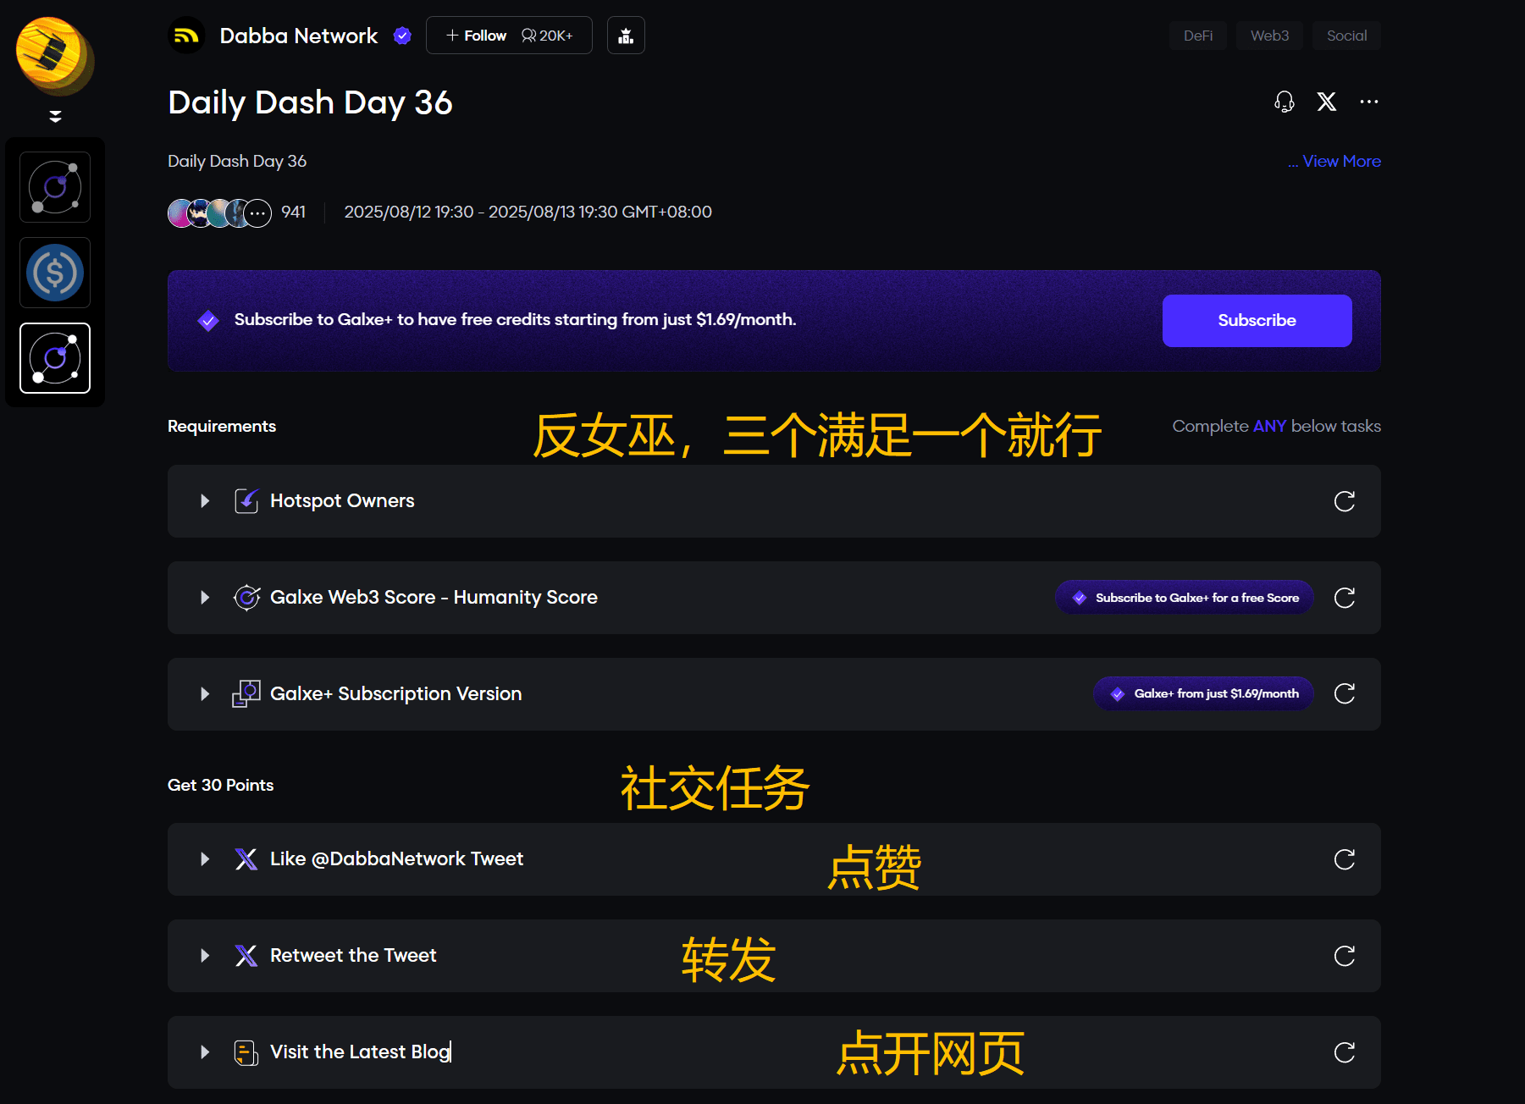Screen dimensions: 1525x1104
Task: Select the DeFi tag
Action: [x=1198, y=36]
